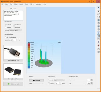Toggle solid model rendering icon

pos(98,36)
